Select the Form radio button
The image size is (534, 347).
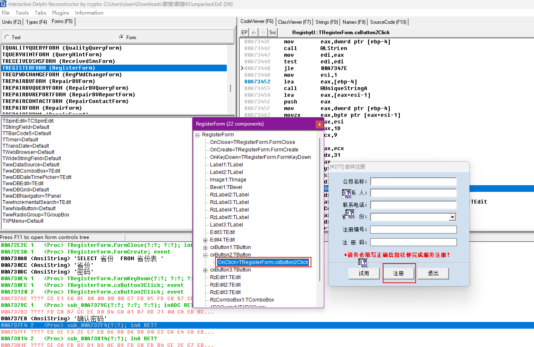tap(121, 37)
